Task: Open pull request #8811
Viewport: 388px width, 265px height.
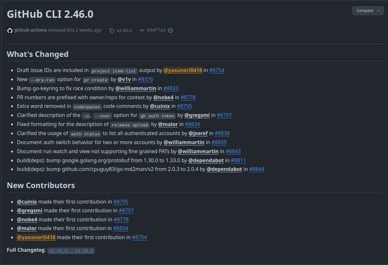Action: tap(238, 160)
